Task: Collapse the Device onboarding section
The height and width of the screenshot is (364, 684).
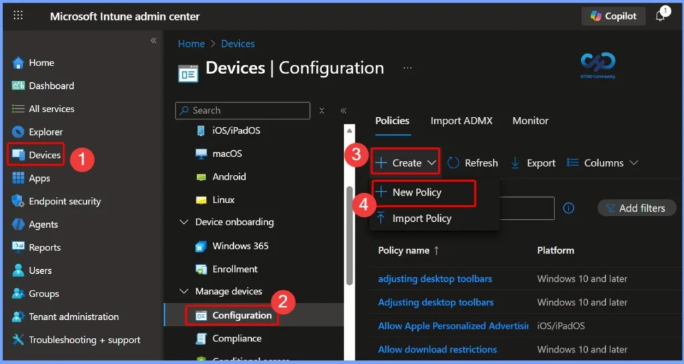Action: coord(184,222)
